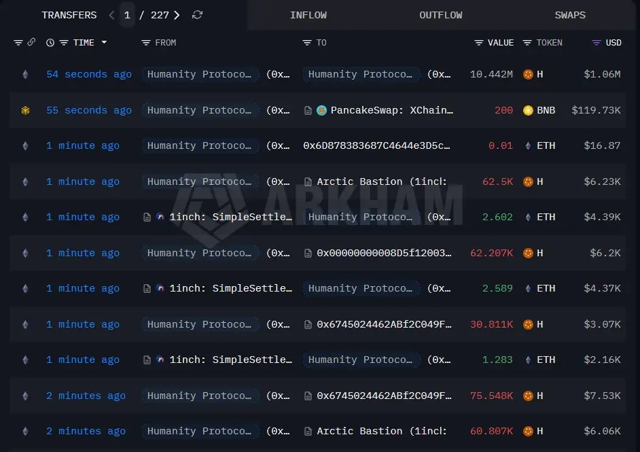Go to next transfers page arrow
This screenshot has width=640, height=452.
click(177, 15)
